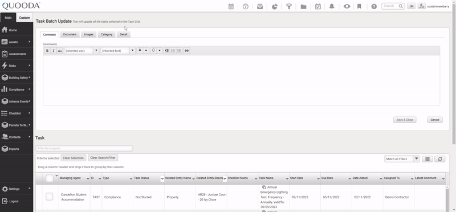Image resolution: width=456 pixels, height=212 pixels.
Task: Tick the checkbox for task TA97
Action: [x=50, y=197]
